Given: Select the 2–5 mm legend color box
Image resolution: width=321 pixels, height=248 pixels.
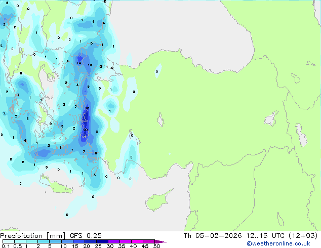Looking at the screenshot, I should pyautogui.click(x=44, y=241).
